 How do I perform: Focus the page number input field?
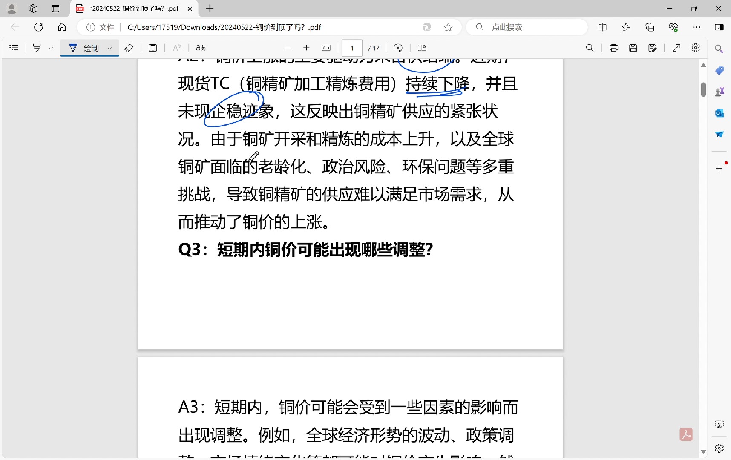352,48
